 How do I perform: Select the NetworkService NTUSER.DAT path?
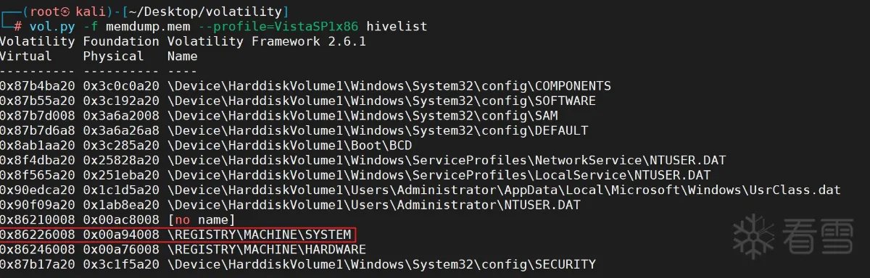click(447, 160)
